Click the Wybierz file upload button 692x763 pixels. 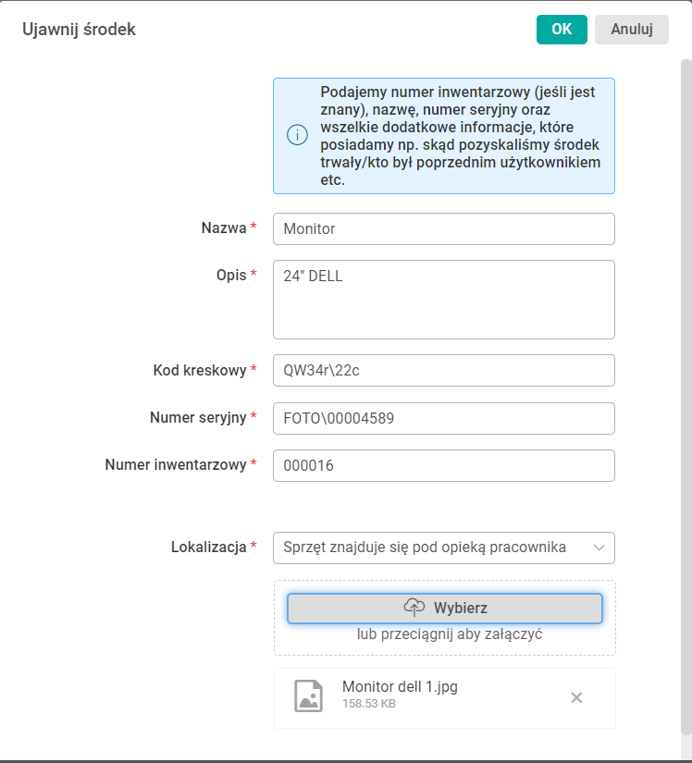point(445,608)
